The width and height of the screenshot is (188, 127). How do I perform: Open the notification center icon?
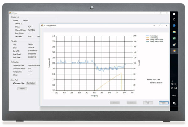[174, 103]
